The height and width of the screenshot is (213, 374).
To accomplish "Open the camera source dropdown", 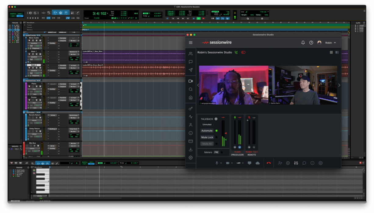I will click(232, 163).
